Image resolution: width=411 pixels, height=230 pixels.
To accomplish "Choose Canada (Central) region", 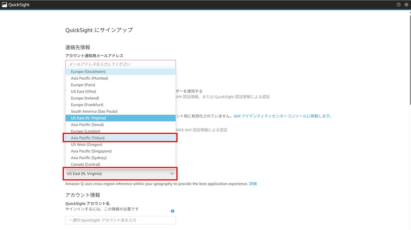I will [120, 164].
